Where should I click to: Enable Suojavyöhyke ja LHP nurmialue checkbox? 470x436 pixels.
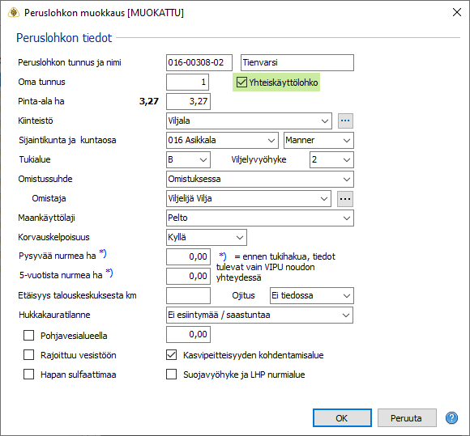(172, 375)
